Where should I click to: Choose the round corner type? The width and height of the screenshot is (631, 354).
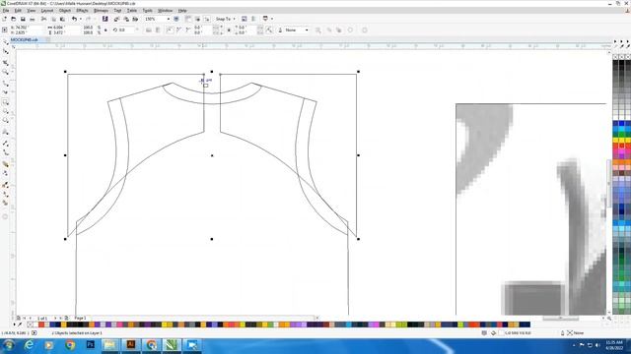tap(170, 30)
